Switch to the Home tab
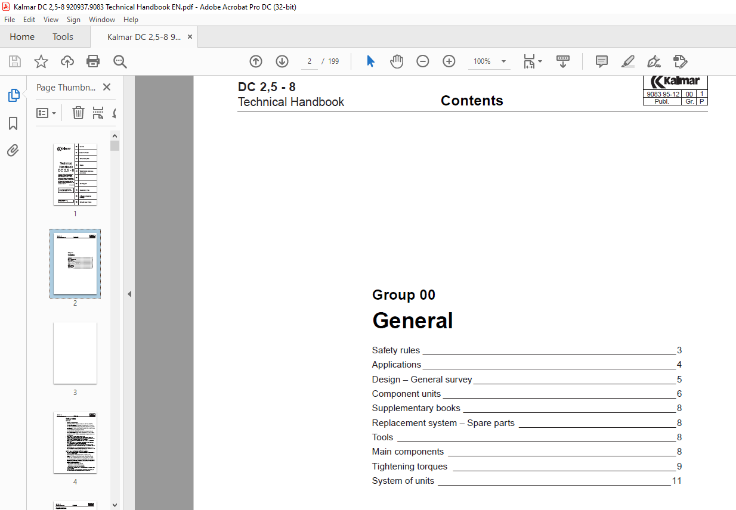736x510 pixels. pos(22,37)
